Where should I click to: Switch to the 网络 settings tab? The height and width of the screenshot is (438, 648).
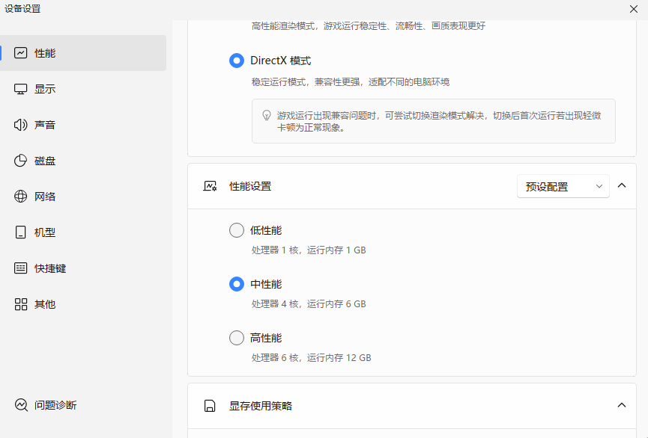45,197
